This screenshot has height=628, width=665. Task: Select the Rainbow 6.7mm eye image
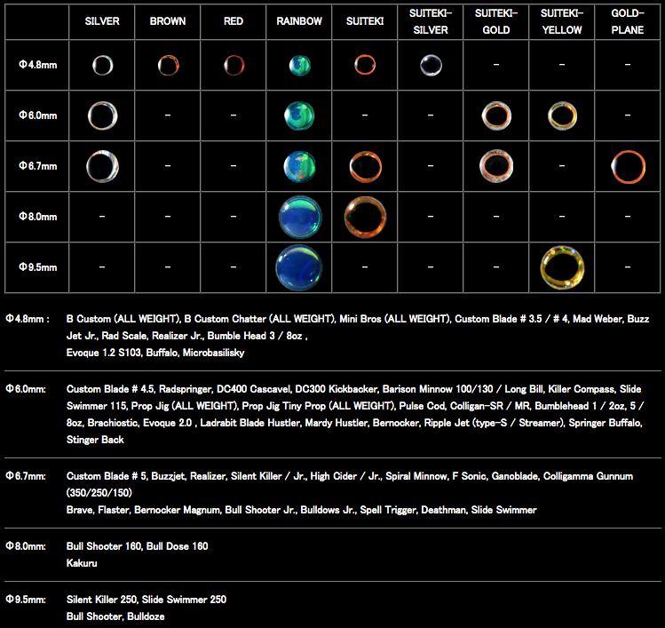point(299,167)
